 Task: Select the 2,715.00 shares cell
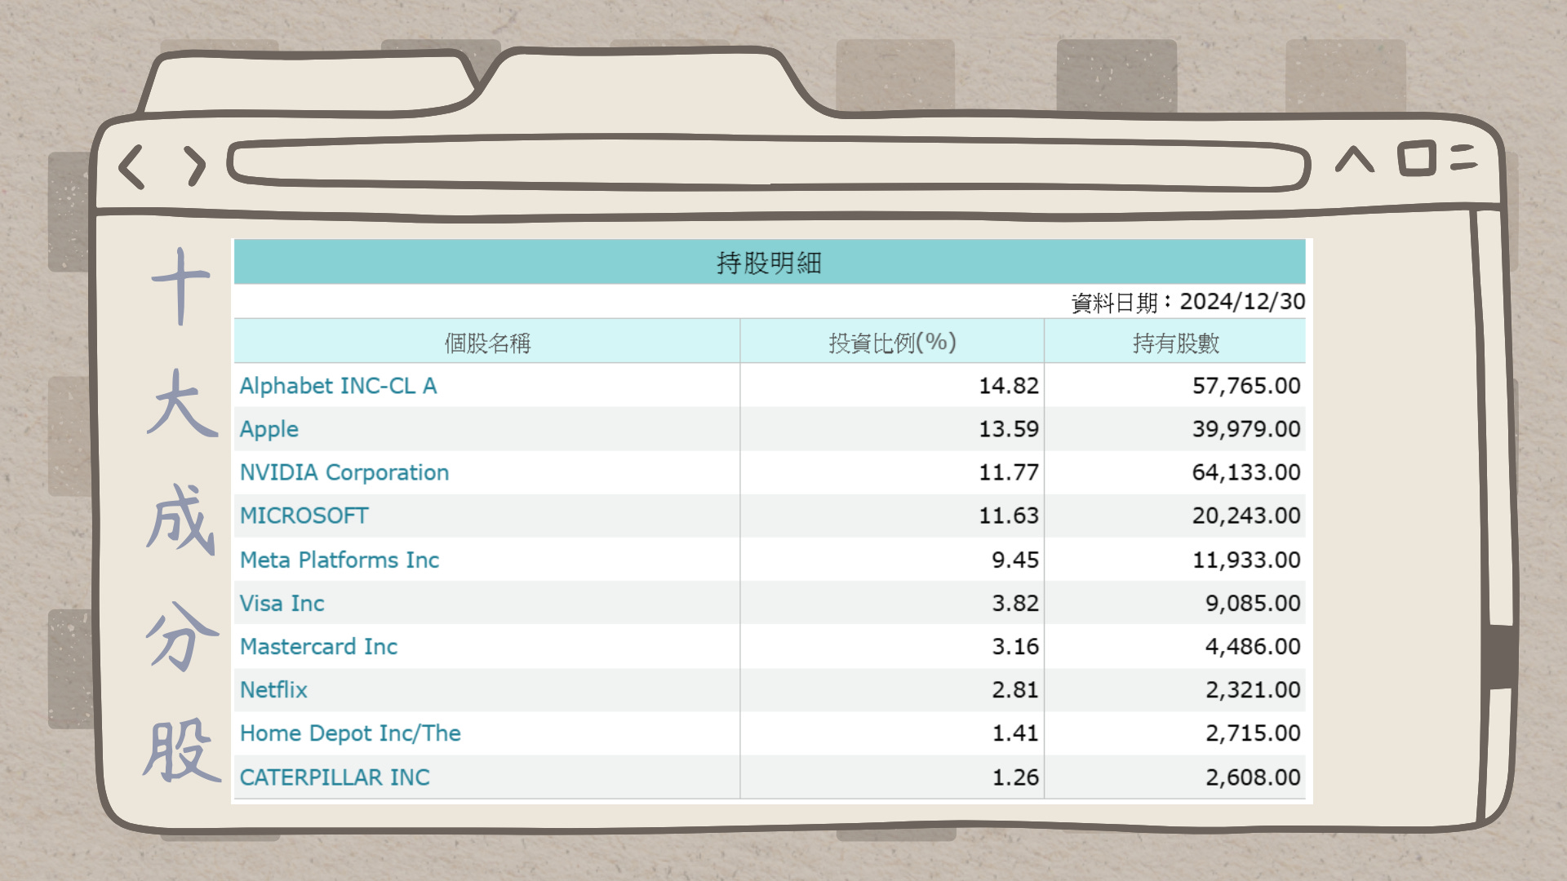(1175, 733)
